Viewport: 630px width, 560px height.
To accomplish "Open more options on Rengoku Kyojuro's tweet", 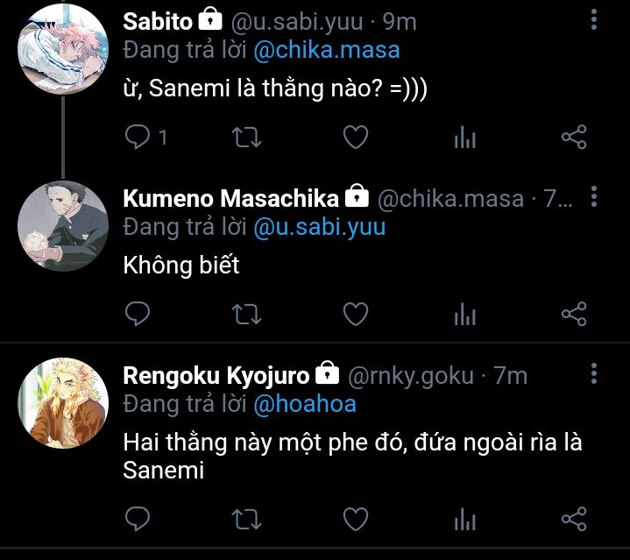I will [x=595, y=374].
